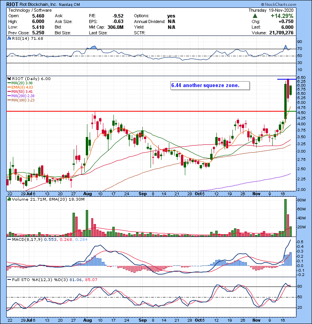Select the green up-arrow change icon
Image resolution: width=312 pixels, height=324 pixels.
pos(255,16)
